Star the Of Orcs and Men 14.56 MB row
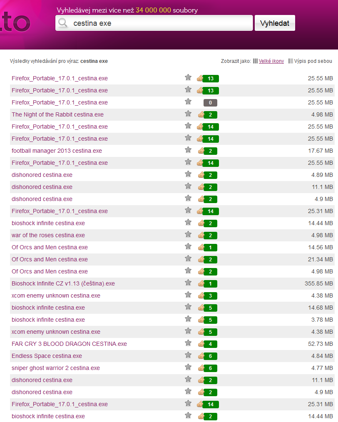 coord(188,246)
